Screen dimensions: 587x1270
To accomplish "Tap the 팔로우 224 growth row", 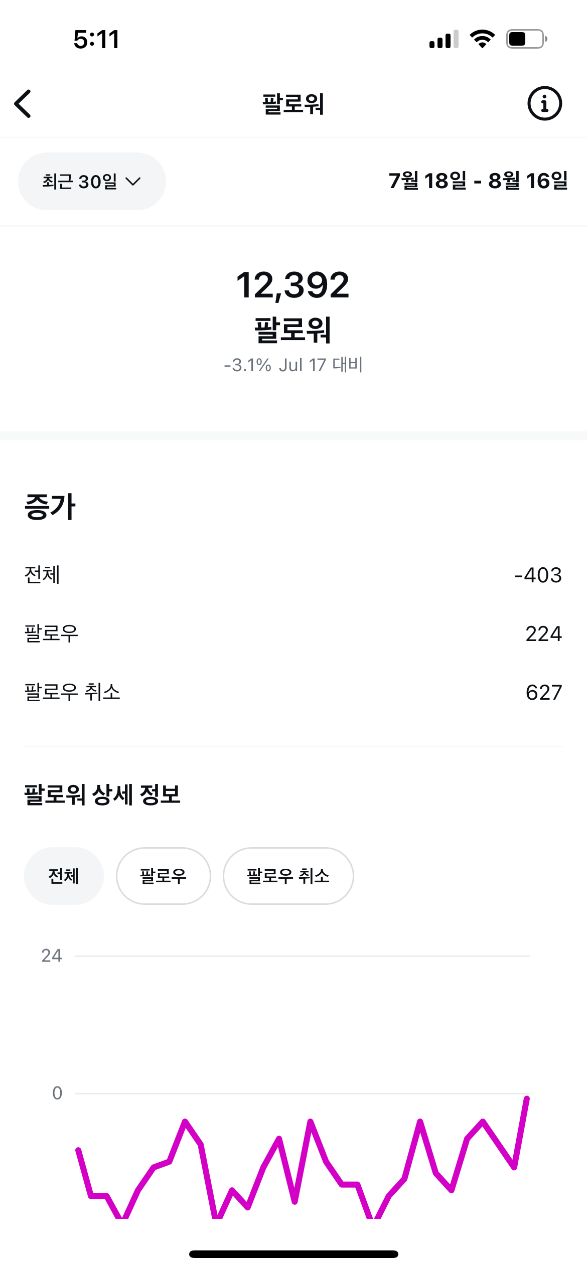I will pyautogui.click(x=293, y=633).
